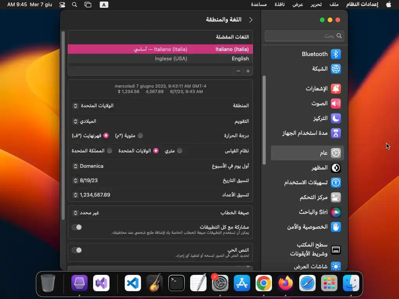Launch Google Chrome from the Dock
The image size is (399, 299).
pyautogui.click(x=264, y=283)
